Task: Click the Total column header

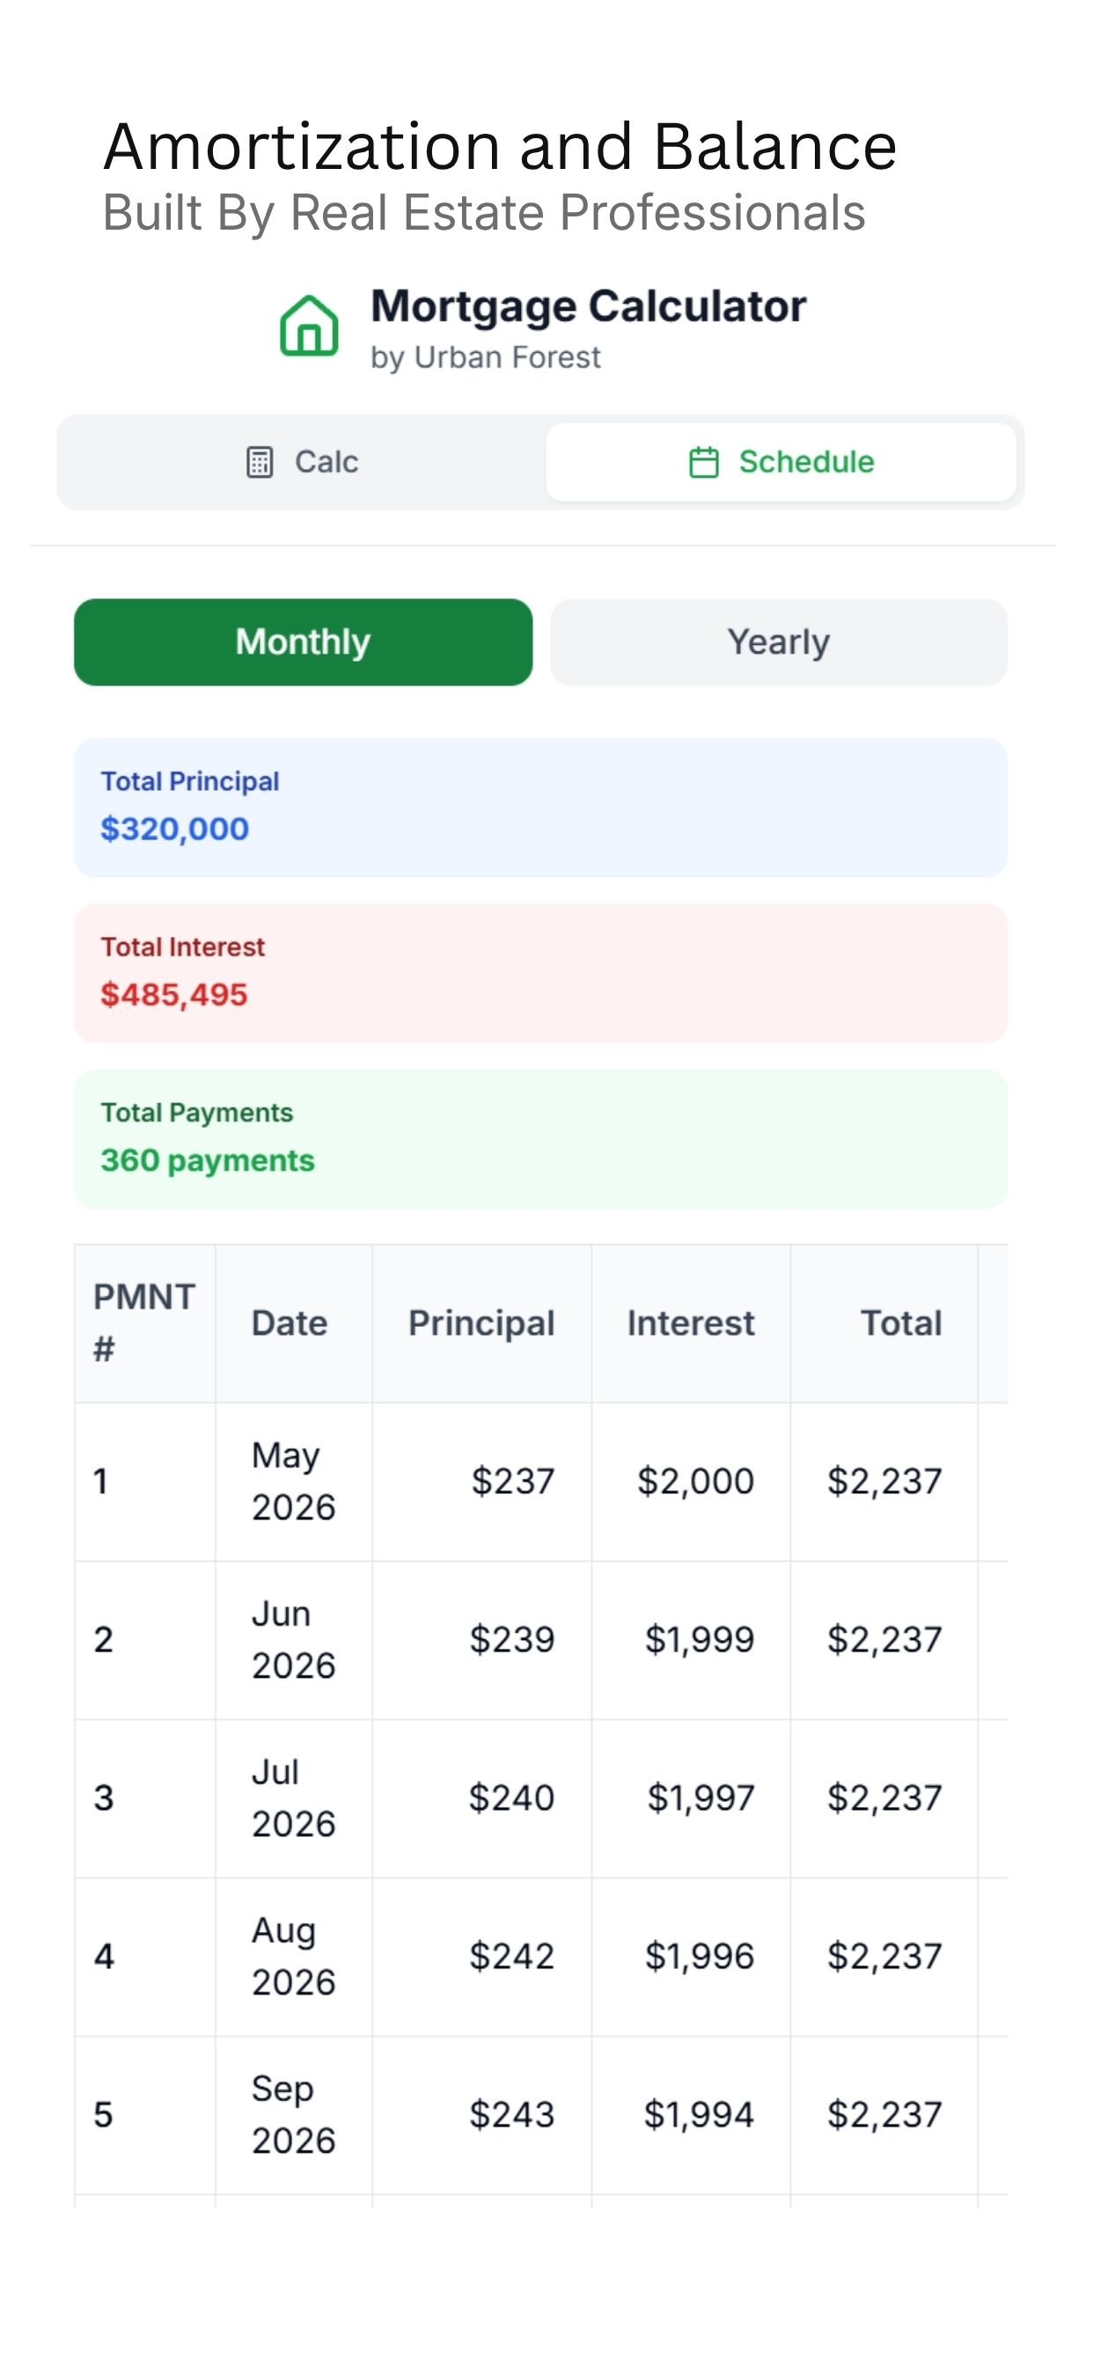Action: point(884,1323)
